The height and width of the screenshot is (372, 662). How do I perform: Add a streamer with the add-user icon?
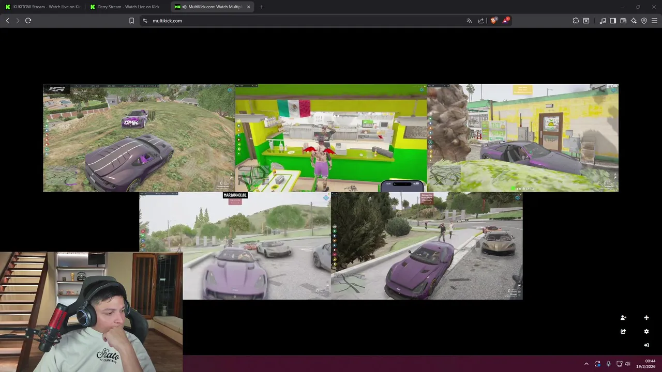click(623, 318)
